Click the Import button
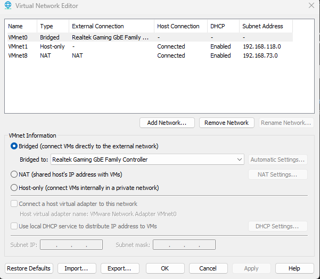 (77, 268)
